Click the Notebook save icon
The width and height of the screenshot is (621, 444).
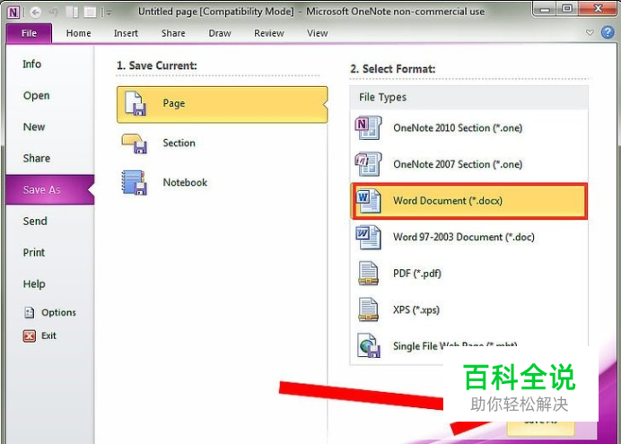coord(135,182)
